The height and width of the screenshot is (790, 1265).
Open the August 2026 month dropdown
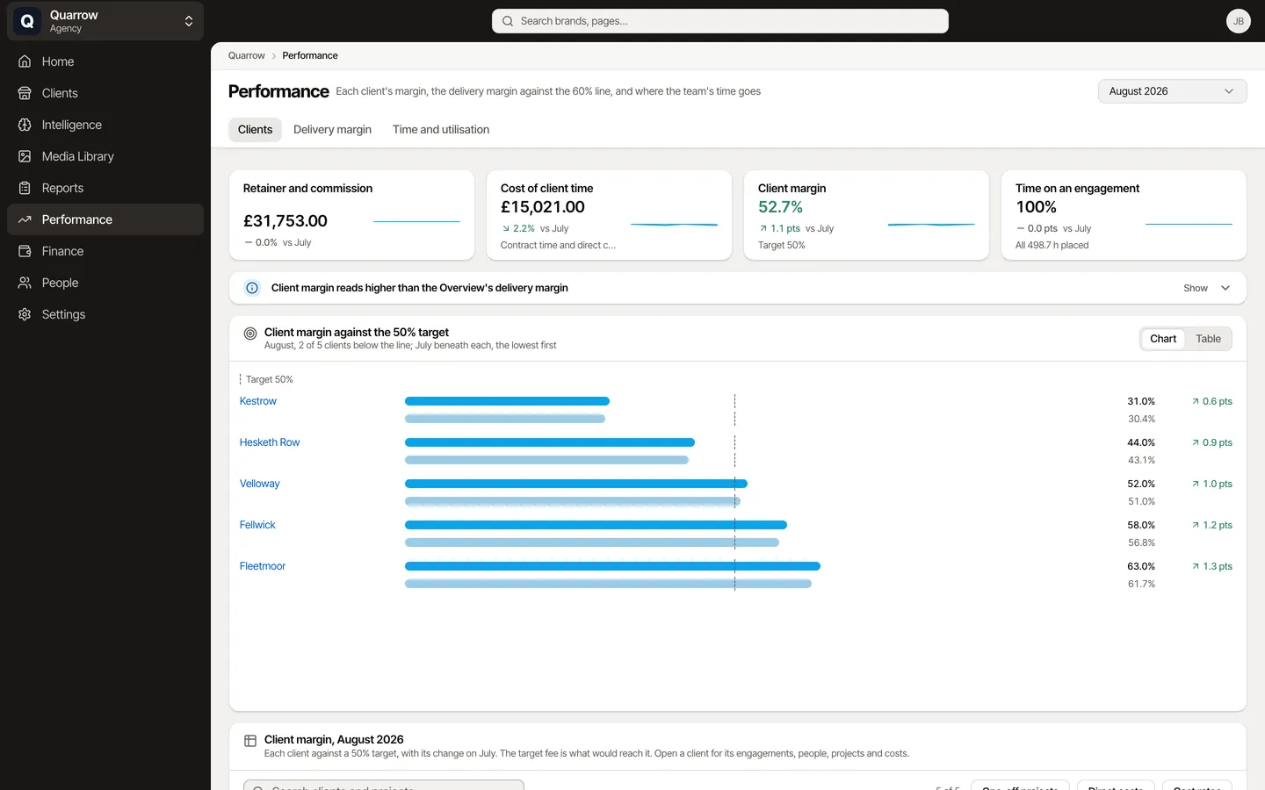pyautogui.click(x=1172, y=91)
